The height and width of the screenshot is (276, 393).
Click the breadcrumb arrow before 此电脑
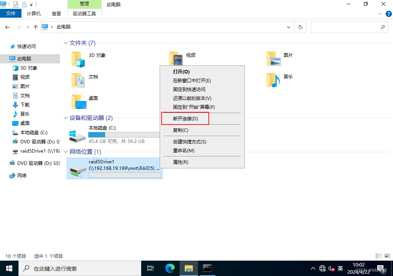point(52,27)
